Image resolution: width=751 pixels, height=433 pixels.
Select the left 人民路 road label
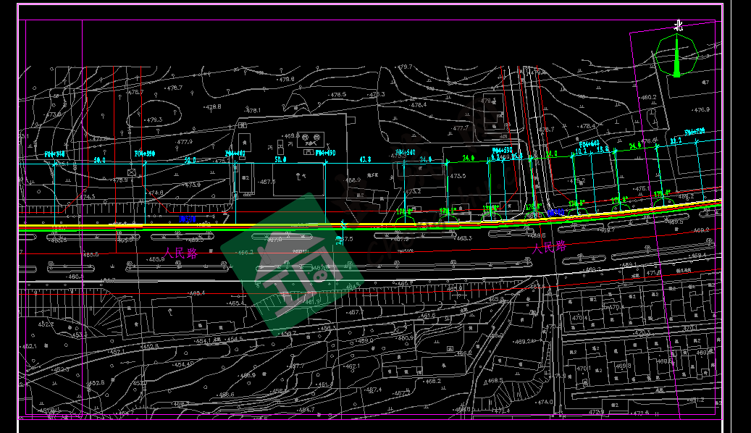[x=181, y=253]
